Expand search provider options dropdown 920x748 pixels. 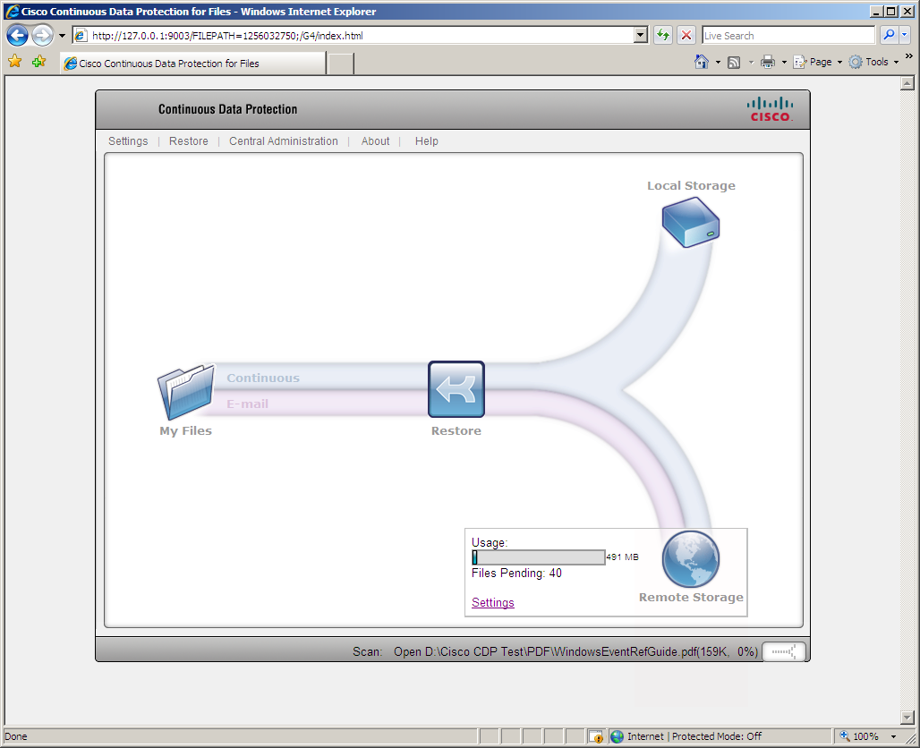pos(904,35)
